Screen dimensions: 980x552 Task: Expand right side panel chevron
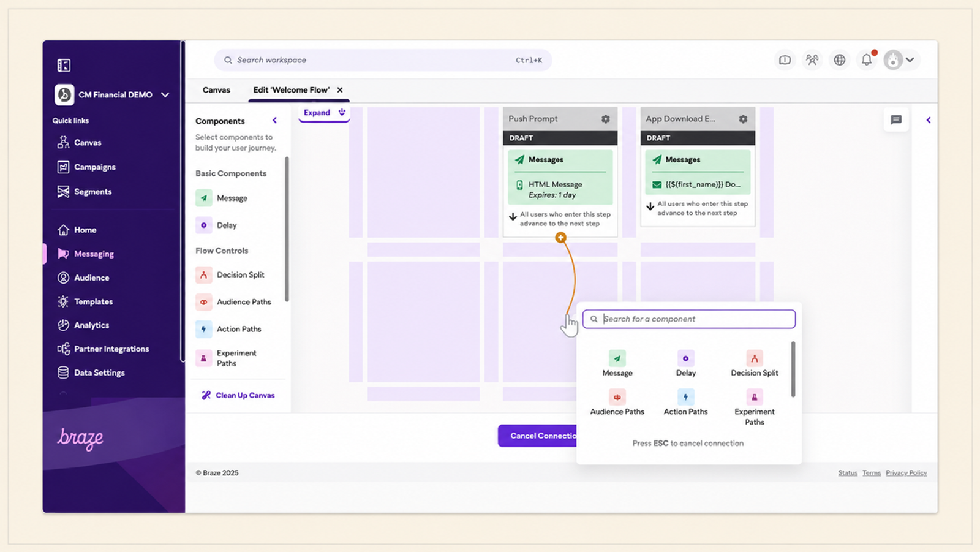(929, 120)
